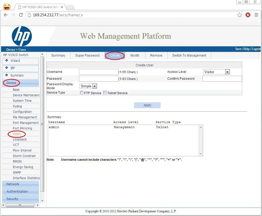This screenshot has width=262, height=216.
Task: Open Configuration in sidebar
Action: pos(22,112)
